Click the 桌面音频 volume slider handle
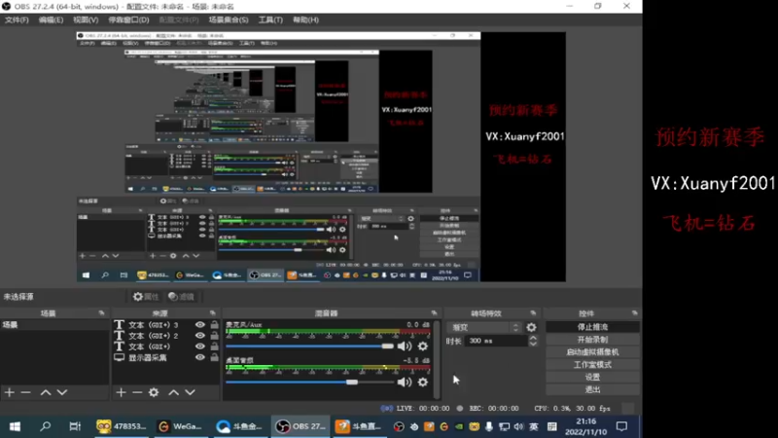 tap(352, 382)
